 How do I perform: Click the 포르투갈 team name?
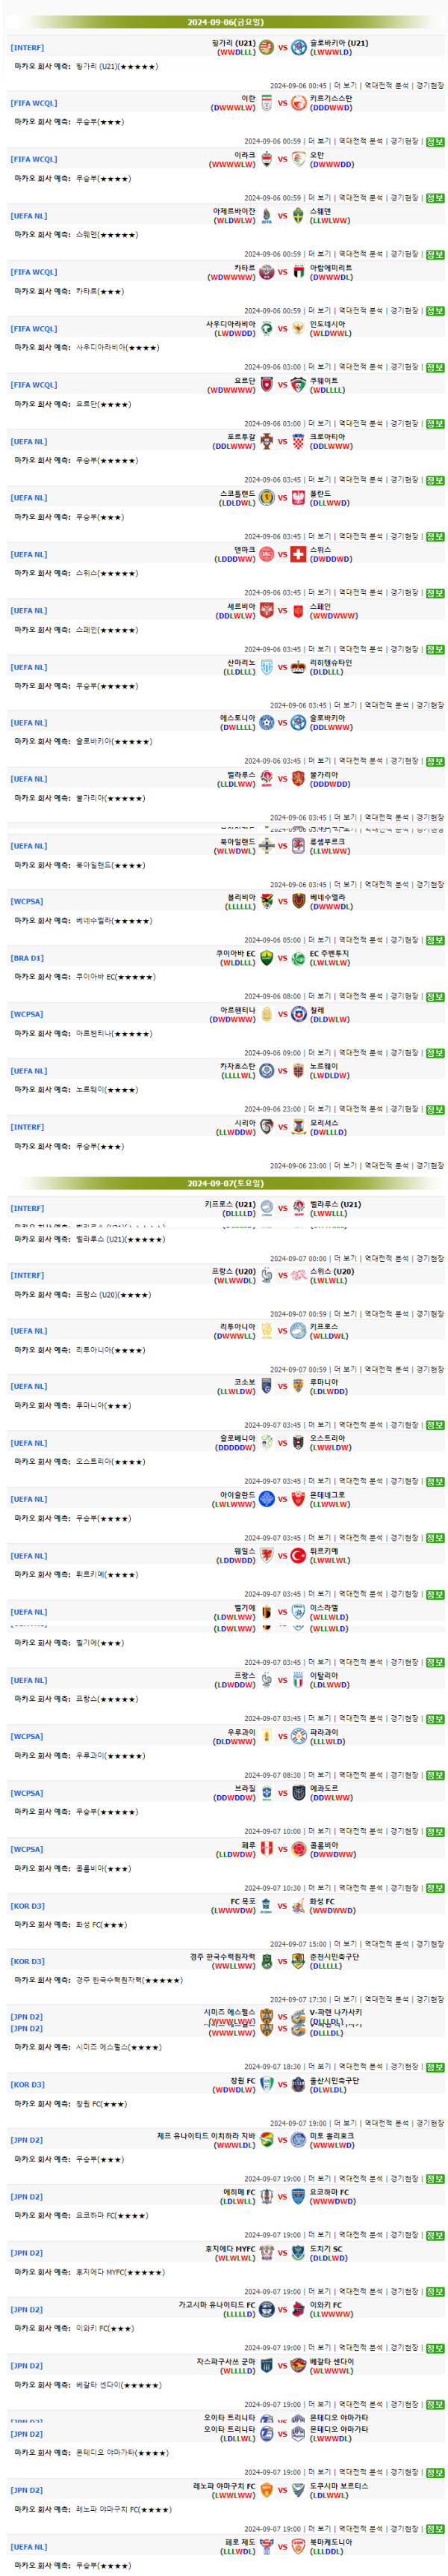pos(240,437)
